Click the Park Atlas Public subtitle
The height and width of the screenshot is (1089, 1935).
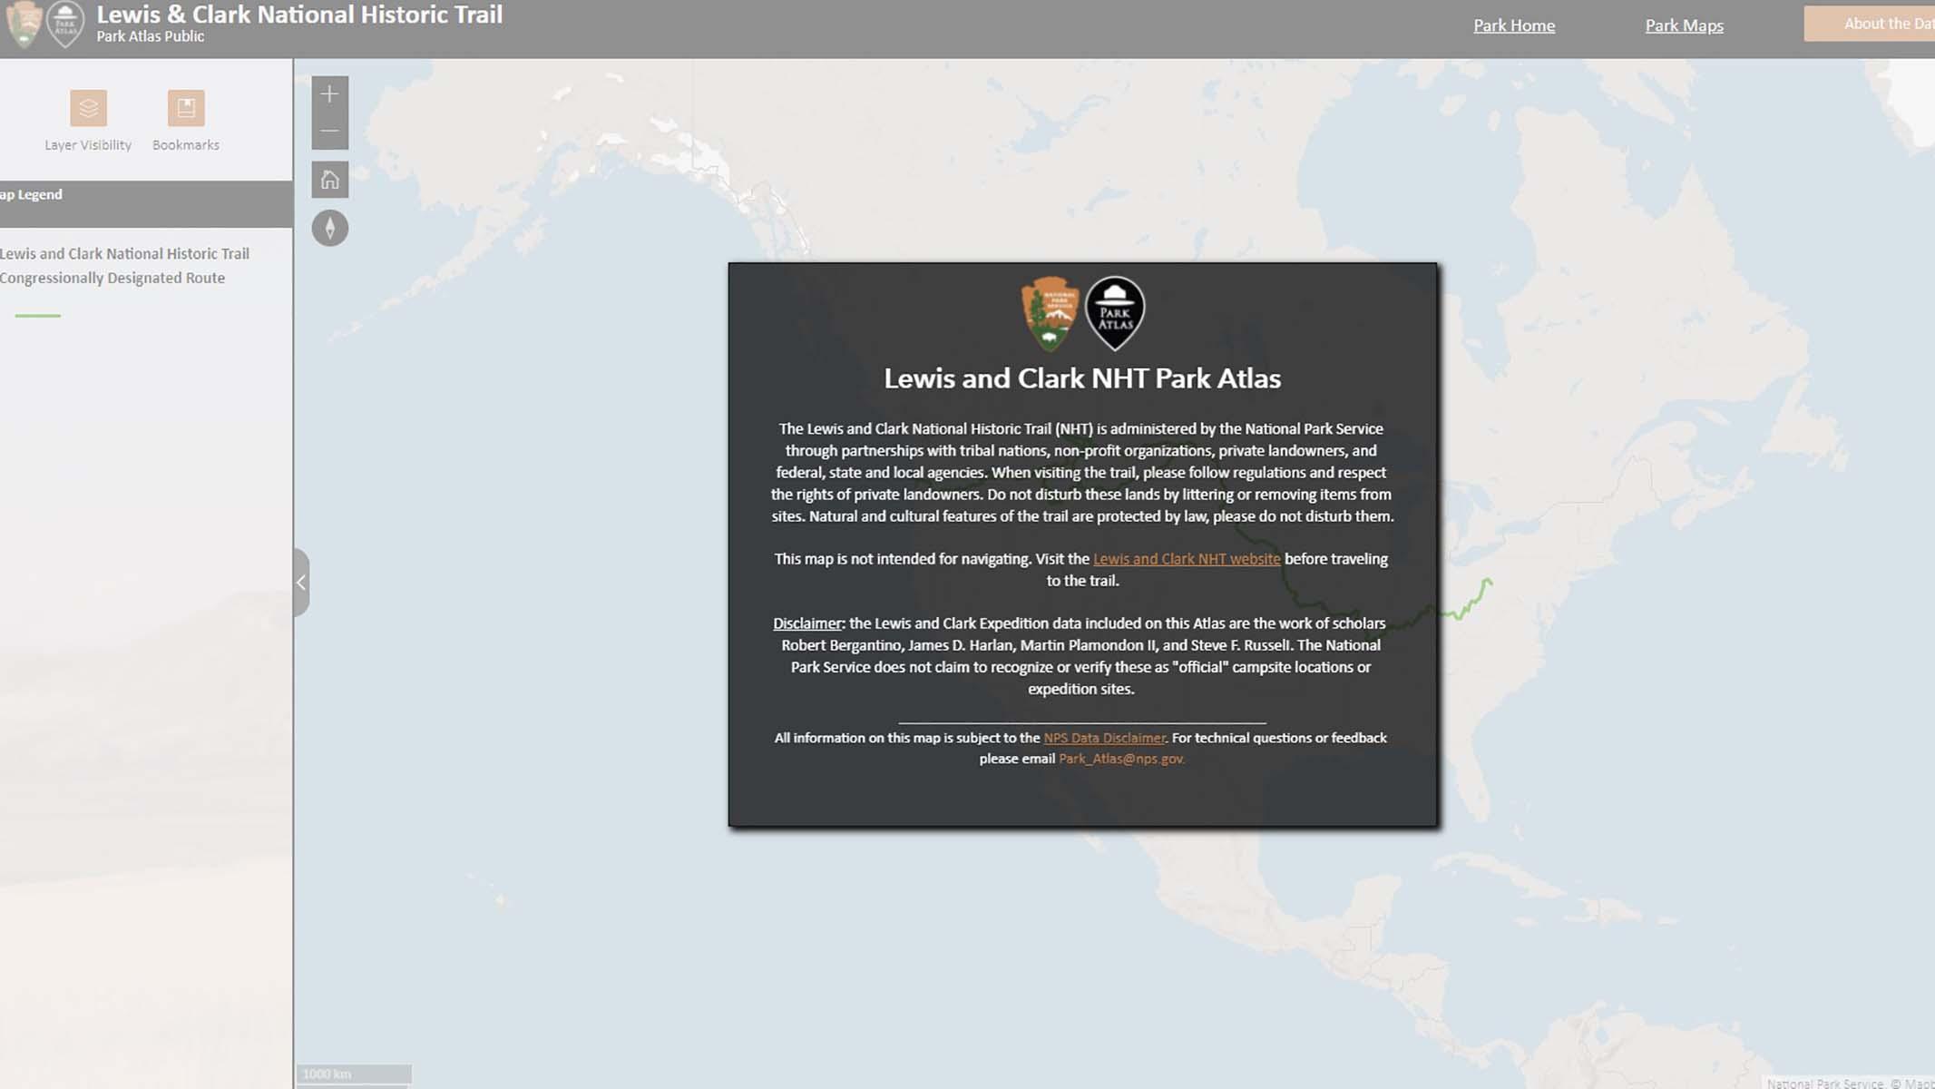click(151, 37)
